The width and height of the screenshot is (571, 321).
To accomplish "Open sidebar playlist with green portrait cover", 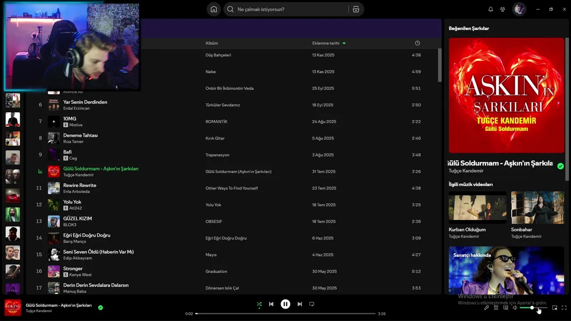I will tap(12, 214).
